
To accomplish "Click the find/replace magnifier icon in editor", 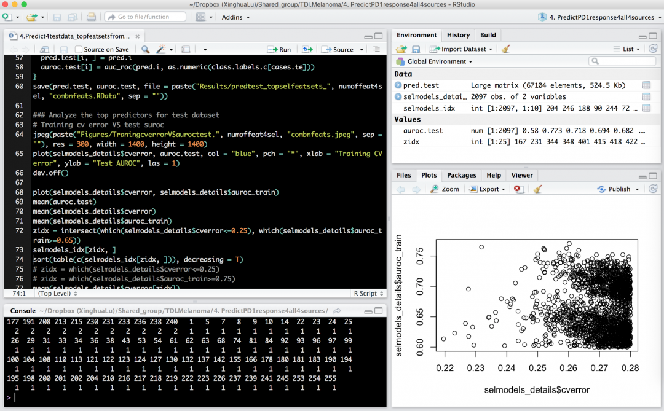I will (145, 49).
